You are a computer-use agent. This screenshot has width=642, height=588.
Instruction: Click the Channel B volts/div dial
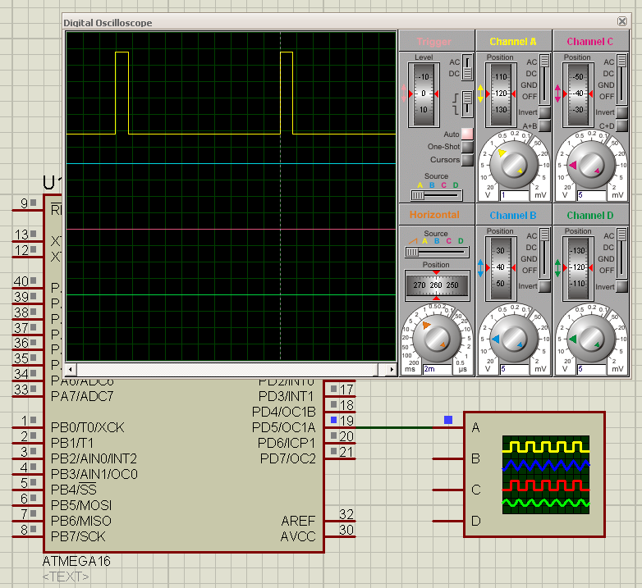514,339
